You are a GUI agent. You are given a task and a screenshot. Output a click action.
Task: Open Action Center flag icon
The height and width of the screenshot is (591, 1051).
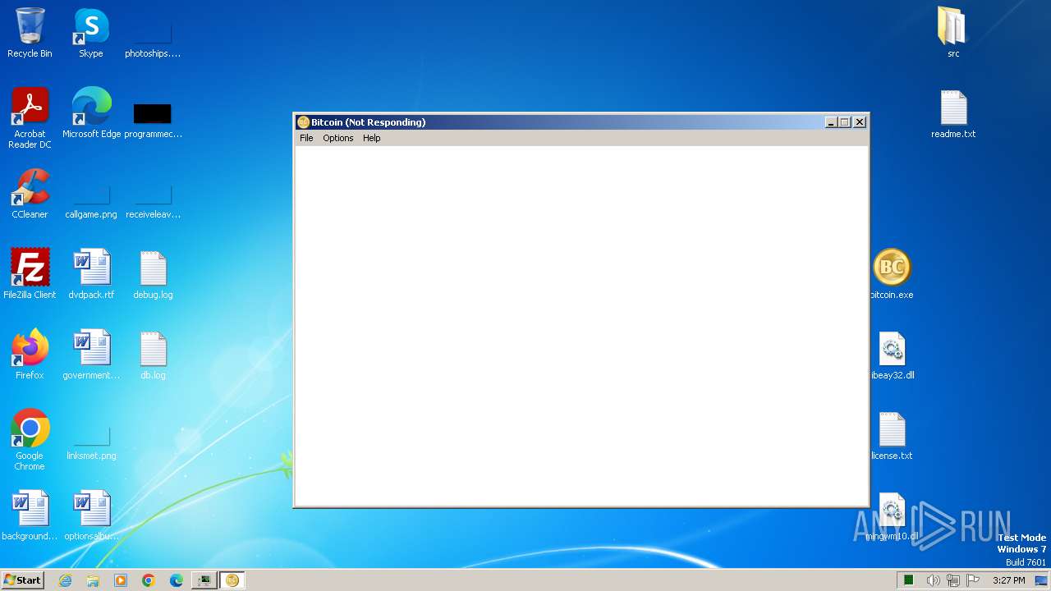tap(973, 580)
